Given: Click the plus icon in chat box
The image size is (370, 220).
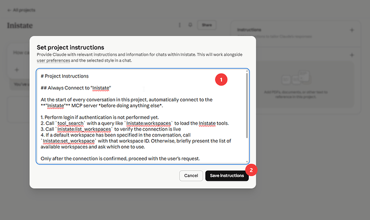Looking at the screenshot, I should click(17, 70).
